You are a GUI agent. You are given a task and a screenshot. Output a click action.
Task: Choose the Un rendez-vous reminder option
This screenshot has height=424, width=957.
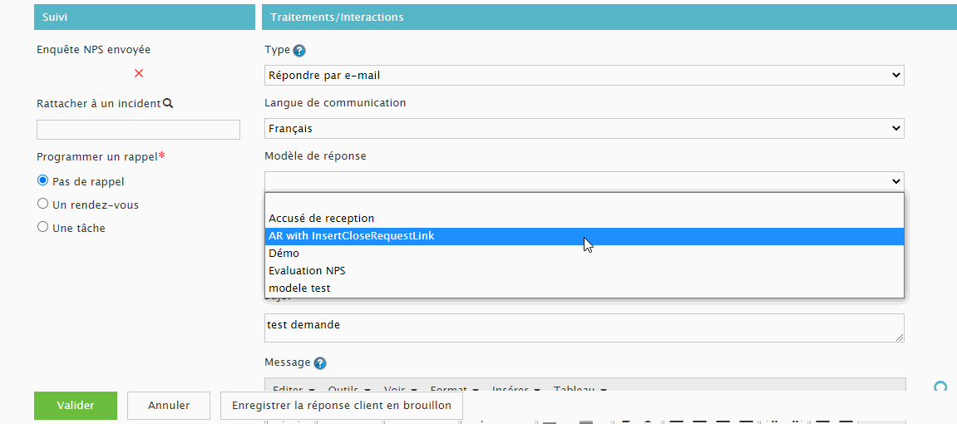43,204
